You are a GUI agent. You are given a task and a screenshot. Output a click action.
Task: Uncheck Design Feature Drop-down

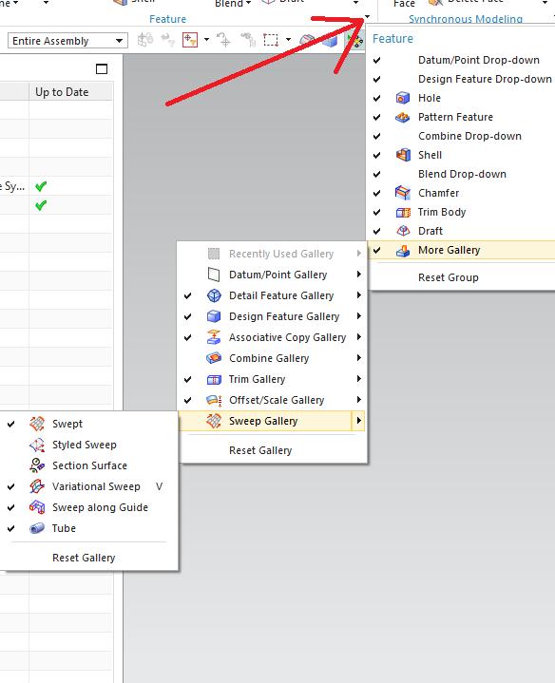point(377,79)
